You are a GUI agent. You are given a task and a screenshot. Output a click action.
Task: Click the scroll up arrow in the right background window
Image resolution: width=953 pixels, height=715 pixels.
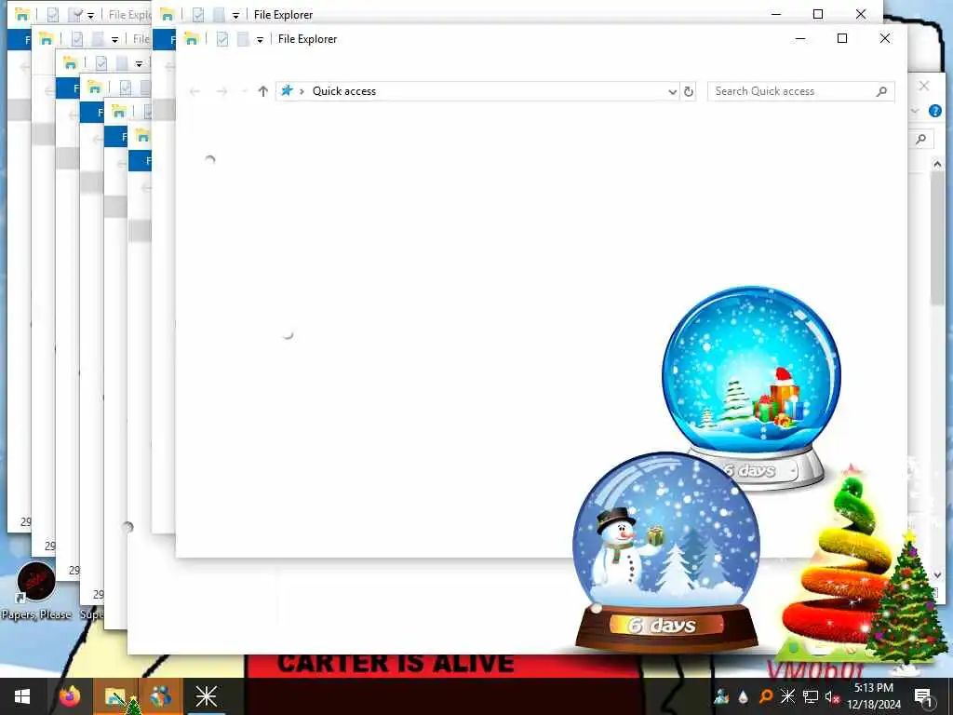tap(937, 164)
